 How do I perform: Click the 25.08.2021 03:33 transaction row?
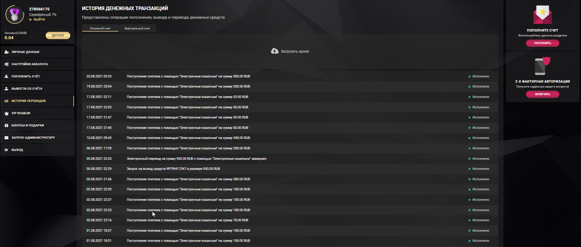188,77
